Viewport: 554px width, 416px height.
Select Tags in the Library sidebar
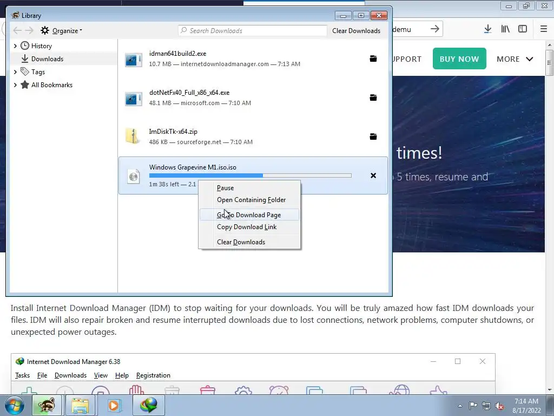[x=38, y=72]
